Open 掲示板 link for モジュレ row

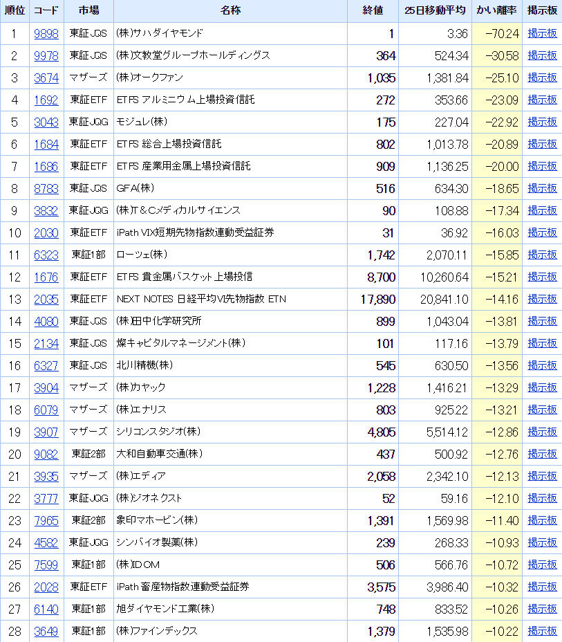[543, 122]
